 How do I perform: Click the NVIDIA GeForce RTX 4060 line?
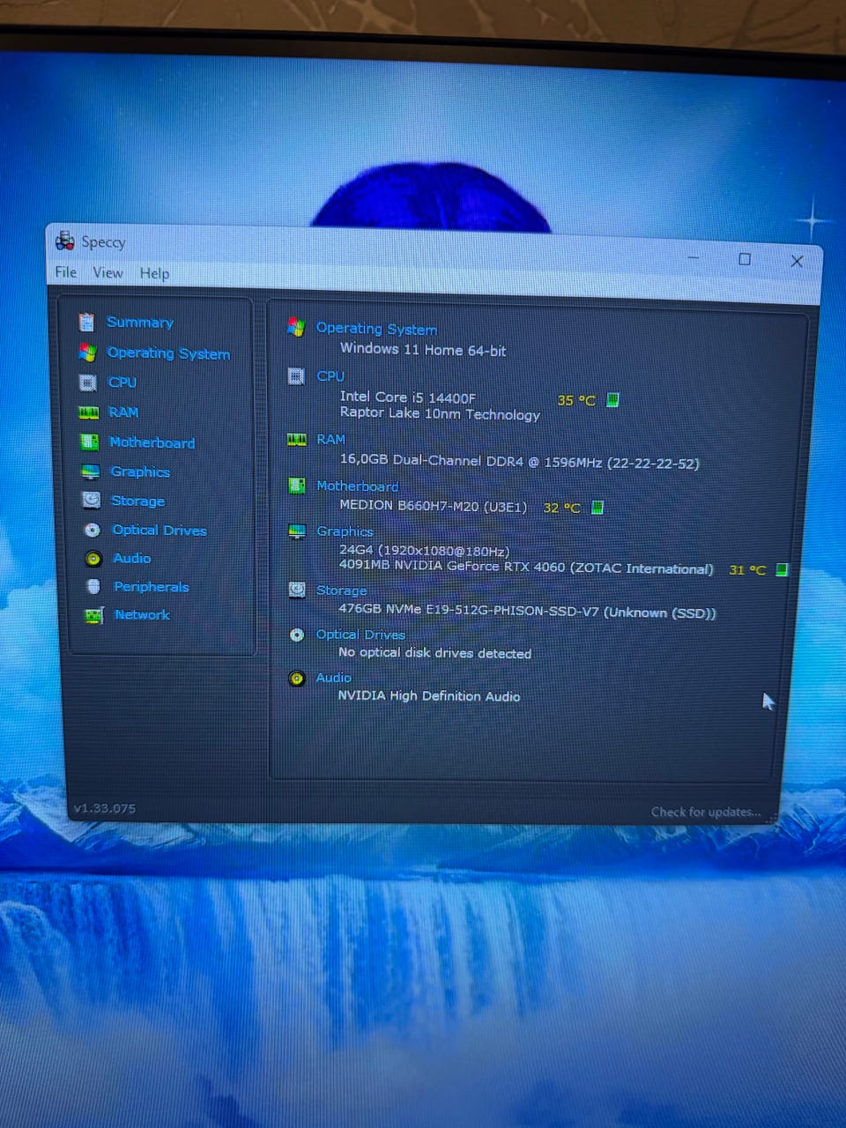click(526, 567)
